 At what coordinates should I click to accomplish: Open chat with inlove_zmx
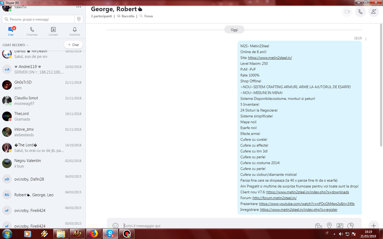click(43, 132)
